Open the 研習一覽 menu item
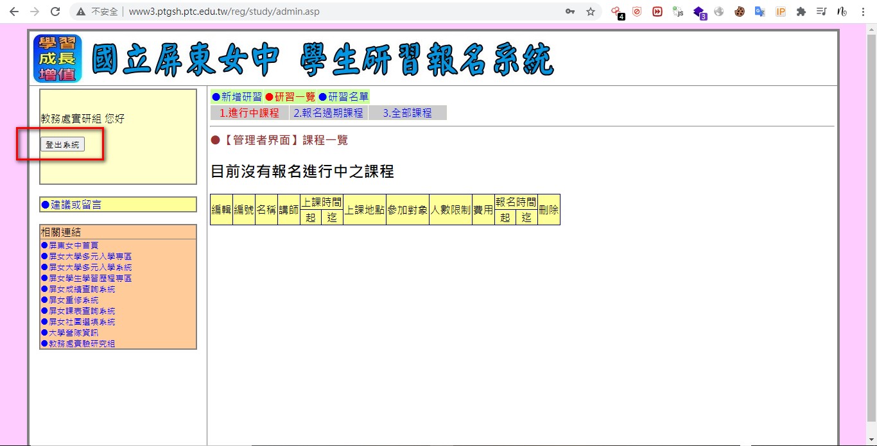Viewport: 877px width, 446px height. 290,97
